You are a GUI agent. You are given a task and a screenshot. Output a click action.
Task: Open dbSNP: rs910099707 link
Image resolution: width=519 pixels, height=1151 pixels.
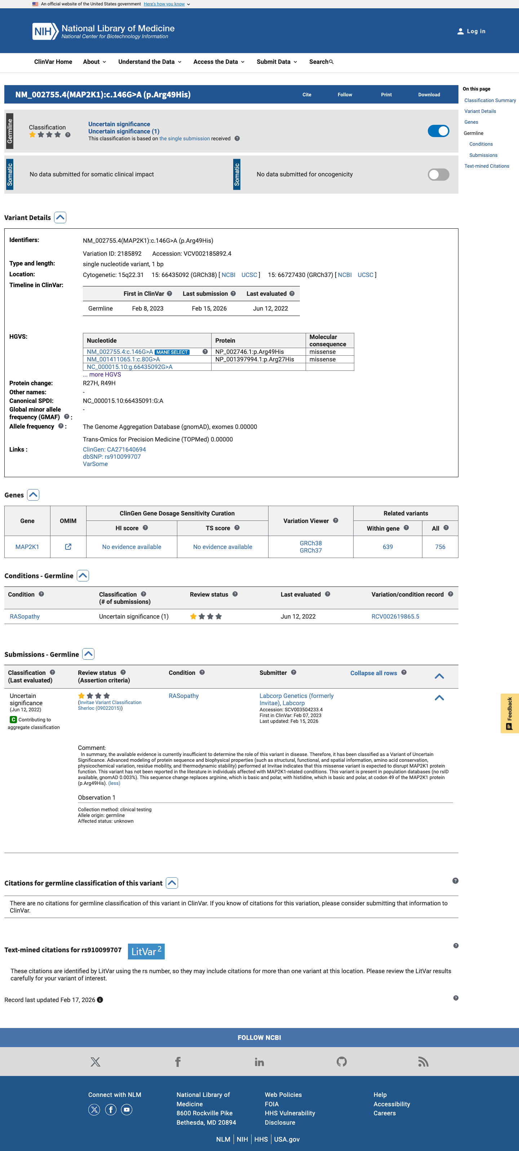pyautogui.click(x=112, y=457)
